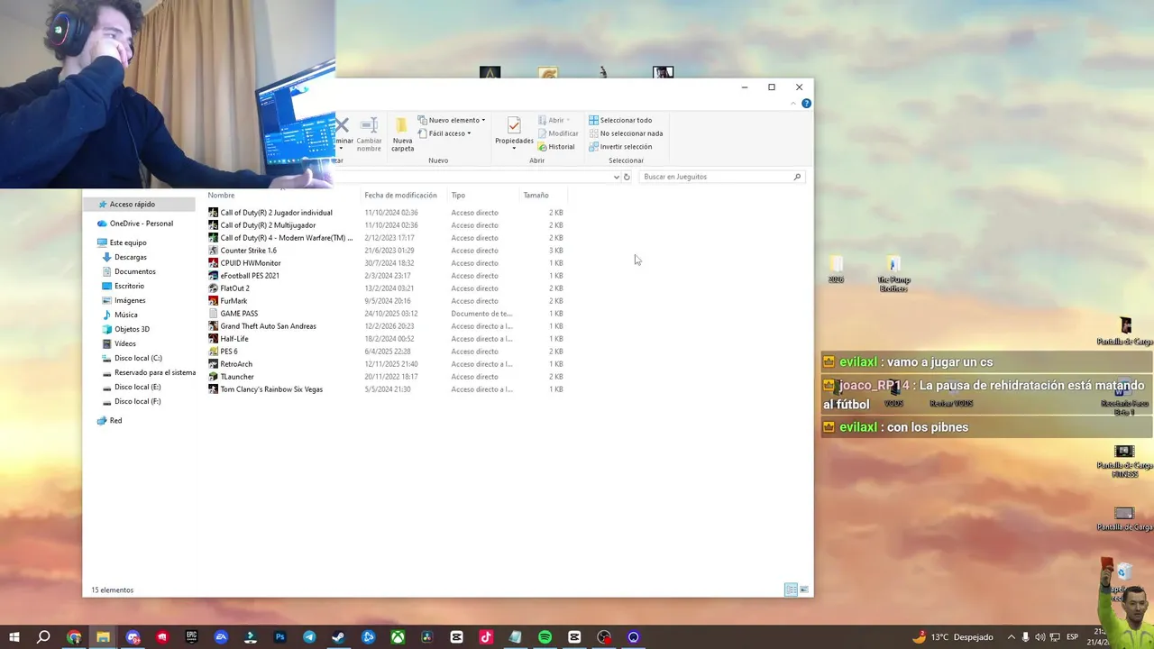
Task: Click the magnifier icon in search box
Action: [x=797, y=177]
